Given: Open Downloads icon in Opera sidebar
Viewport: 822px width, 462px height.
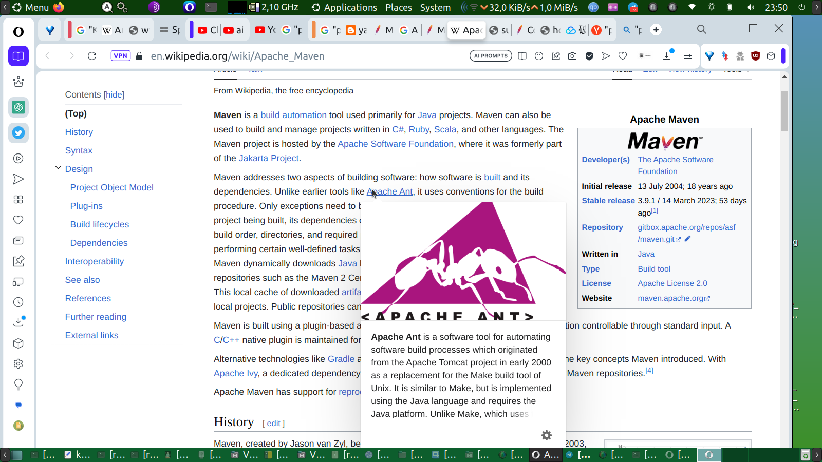Looking at the screenshot, I should pos(18,322).
